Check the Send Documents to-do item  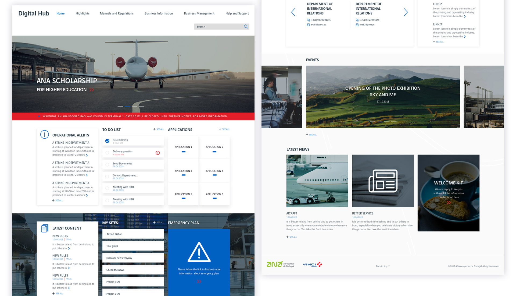[107, 165]
